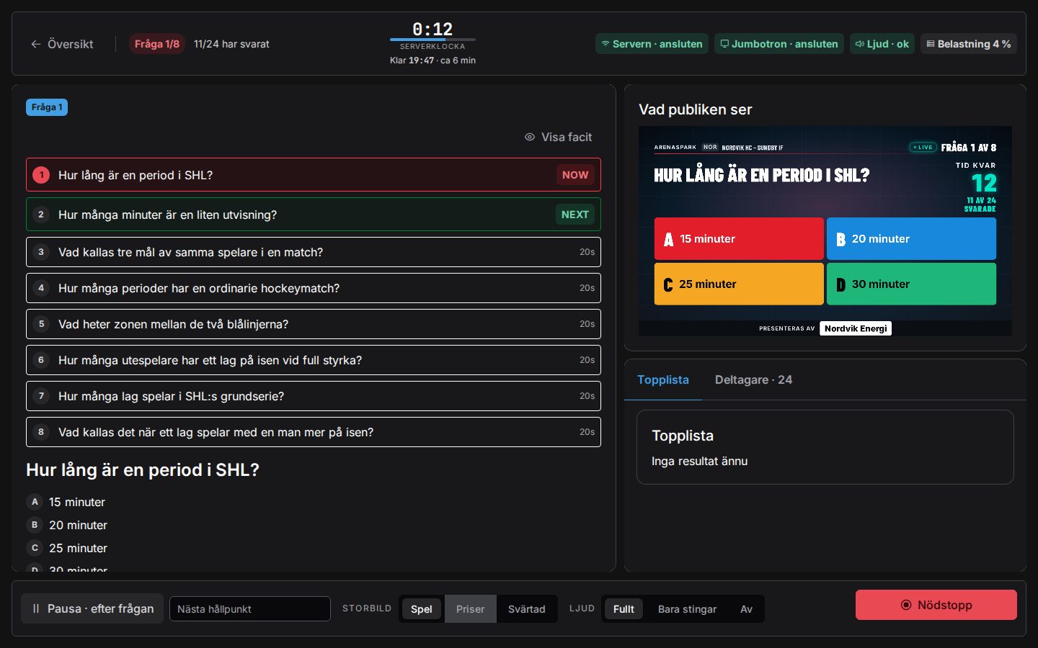
Task: Select question 5 about blålinjerna
Action: pos(314,324)
